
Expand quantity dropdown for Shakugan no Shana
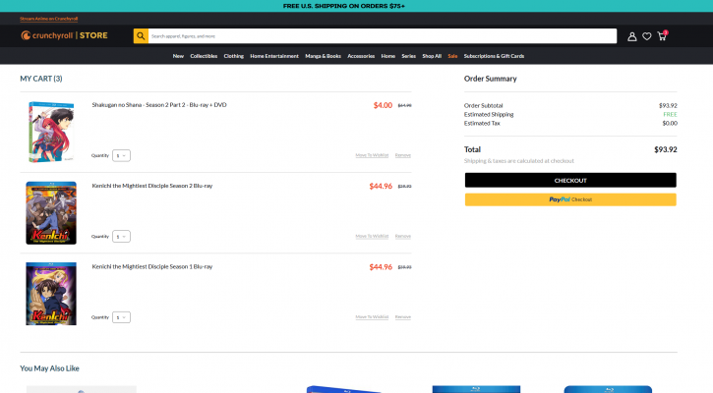tap(122, 155)
